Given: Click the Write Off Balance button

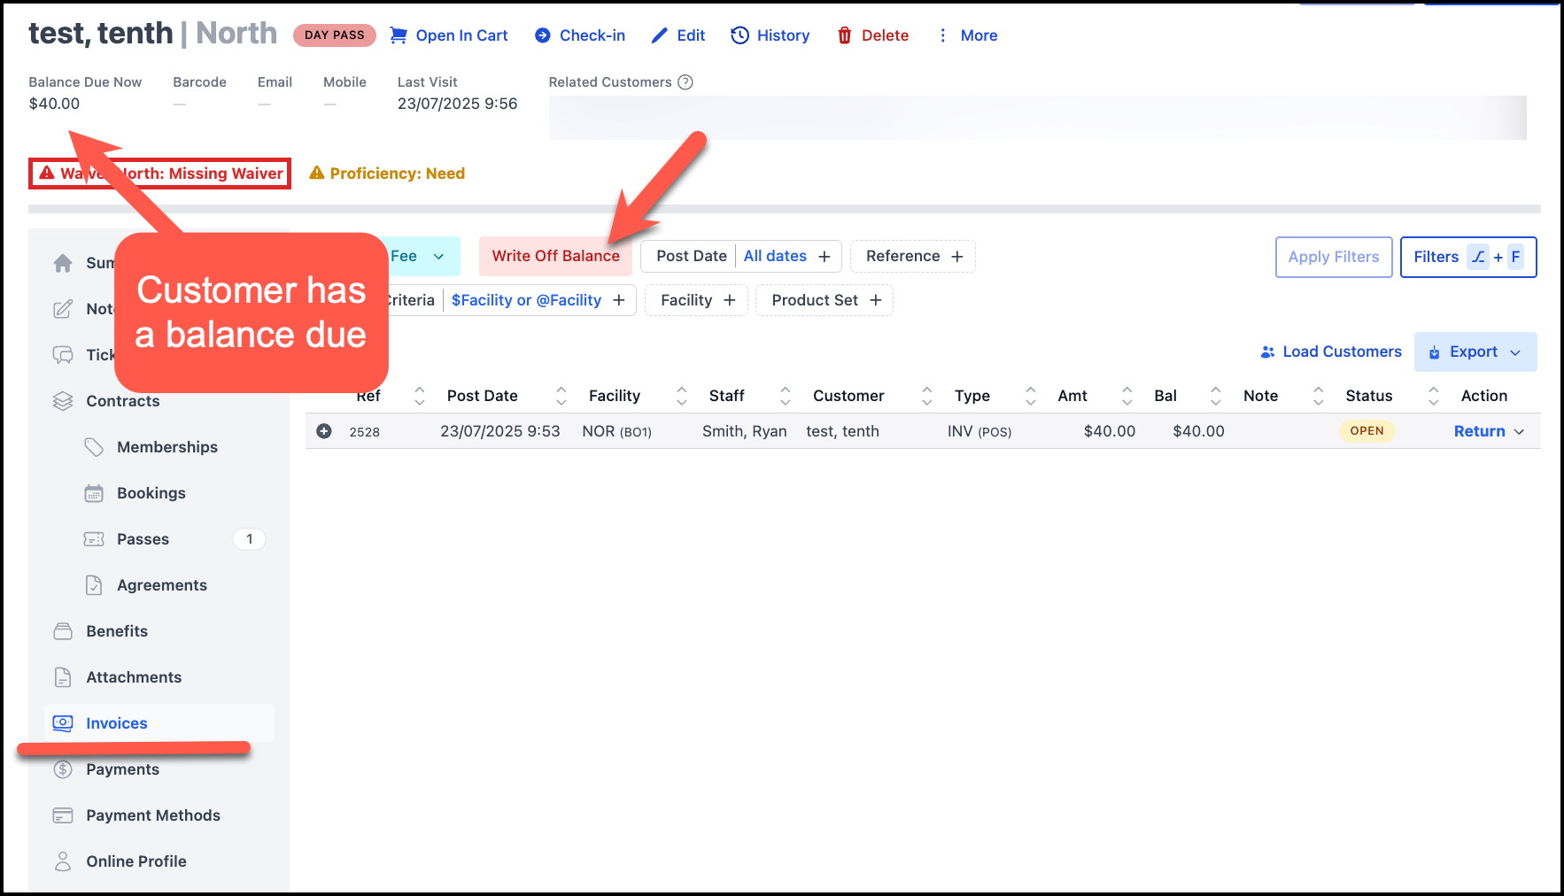Looking at the screenshot, I should click(x=555, y=256).
